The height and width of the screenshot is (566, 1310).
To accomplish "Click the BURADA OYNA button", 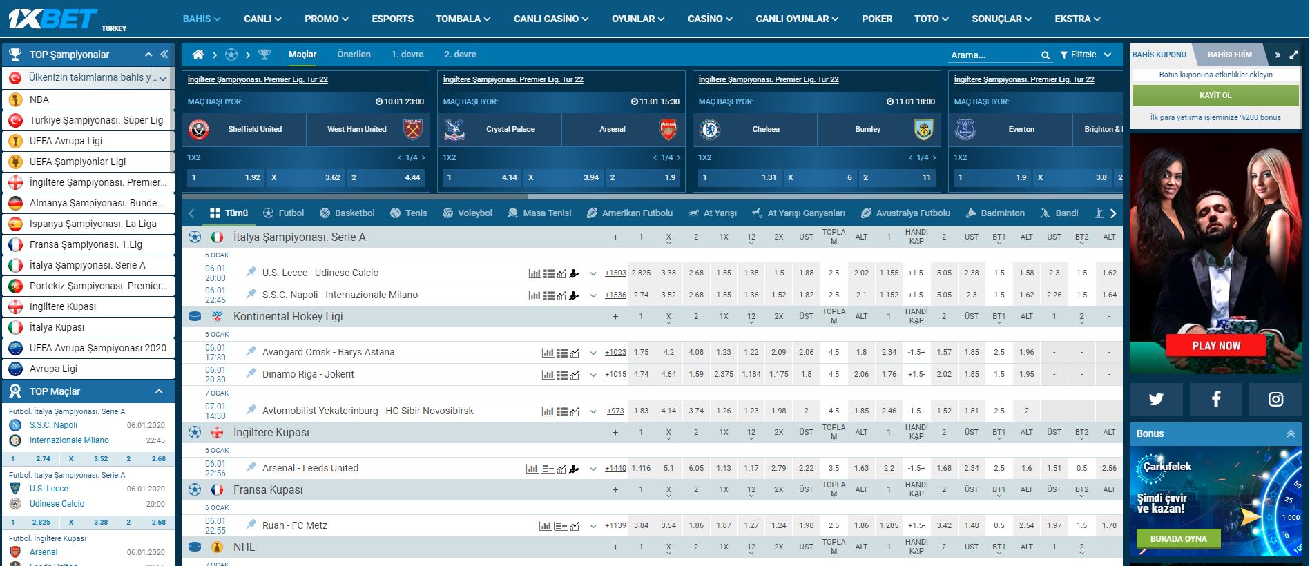I will pos(1178,538).
